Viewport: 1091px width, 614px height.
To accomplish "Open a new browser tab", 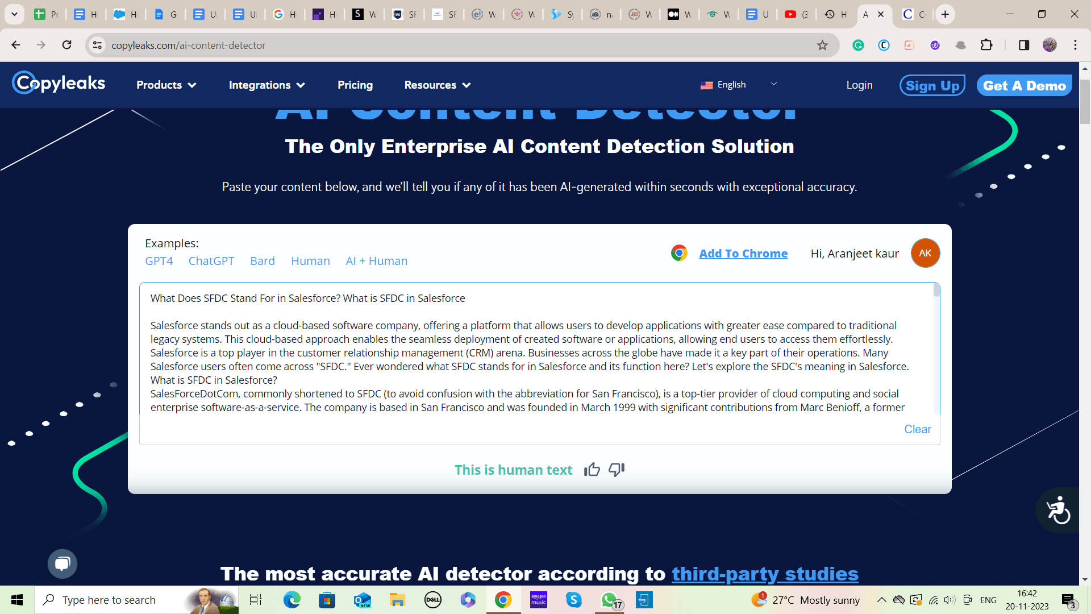I will (945, 14).
